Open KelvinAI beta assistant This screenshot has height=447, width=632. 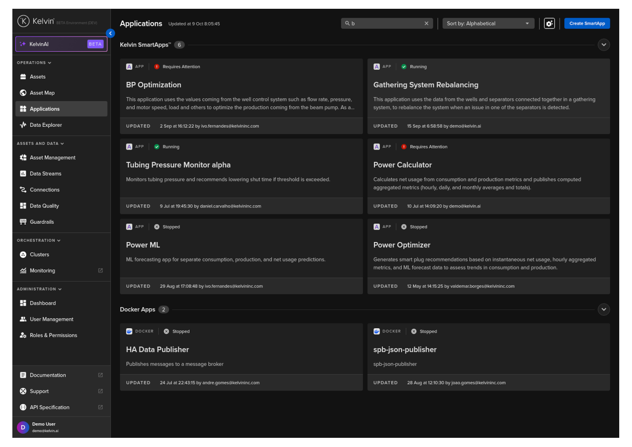61,44
